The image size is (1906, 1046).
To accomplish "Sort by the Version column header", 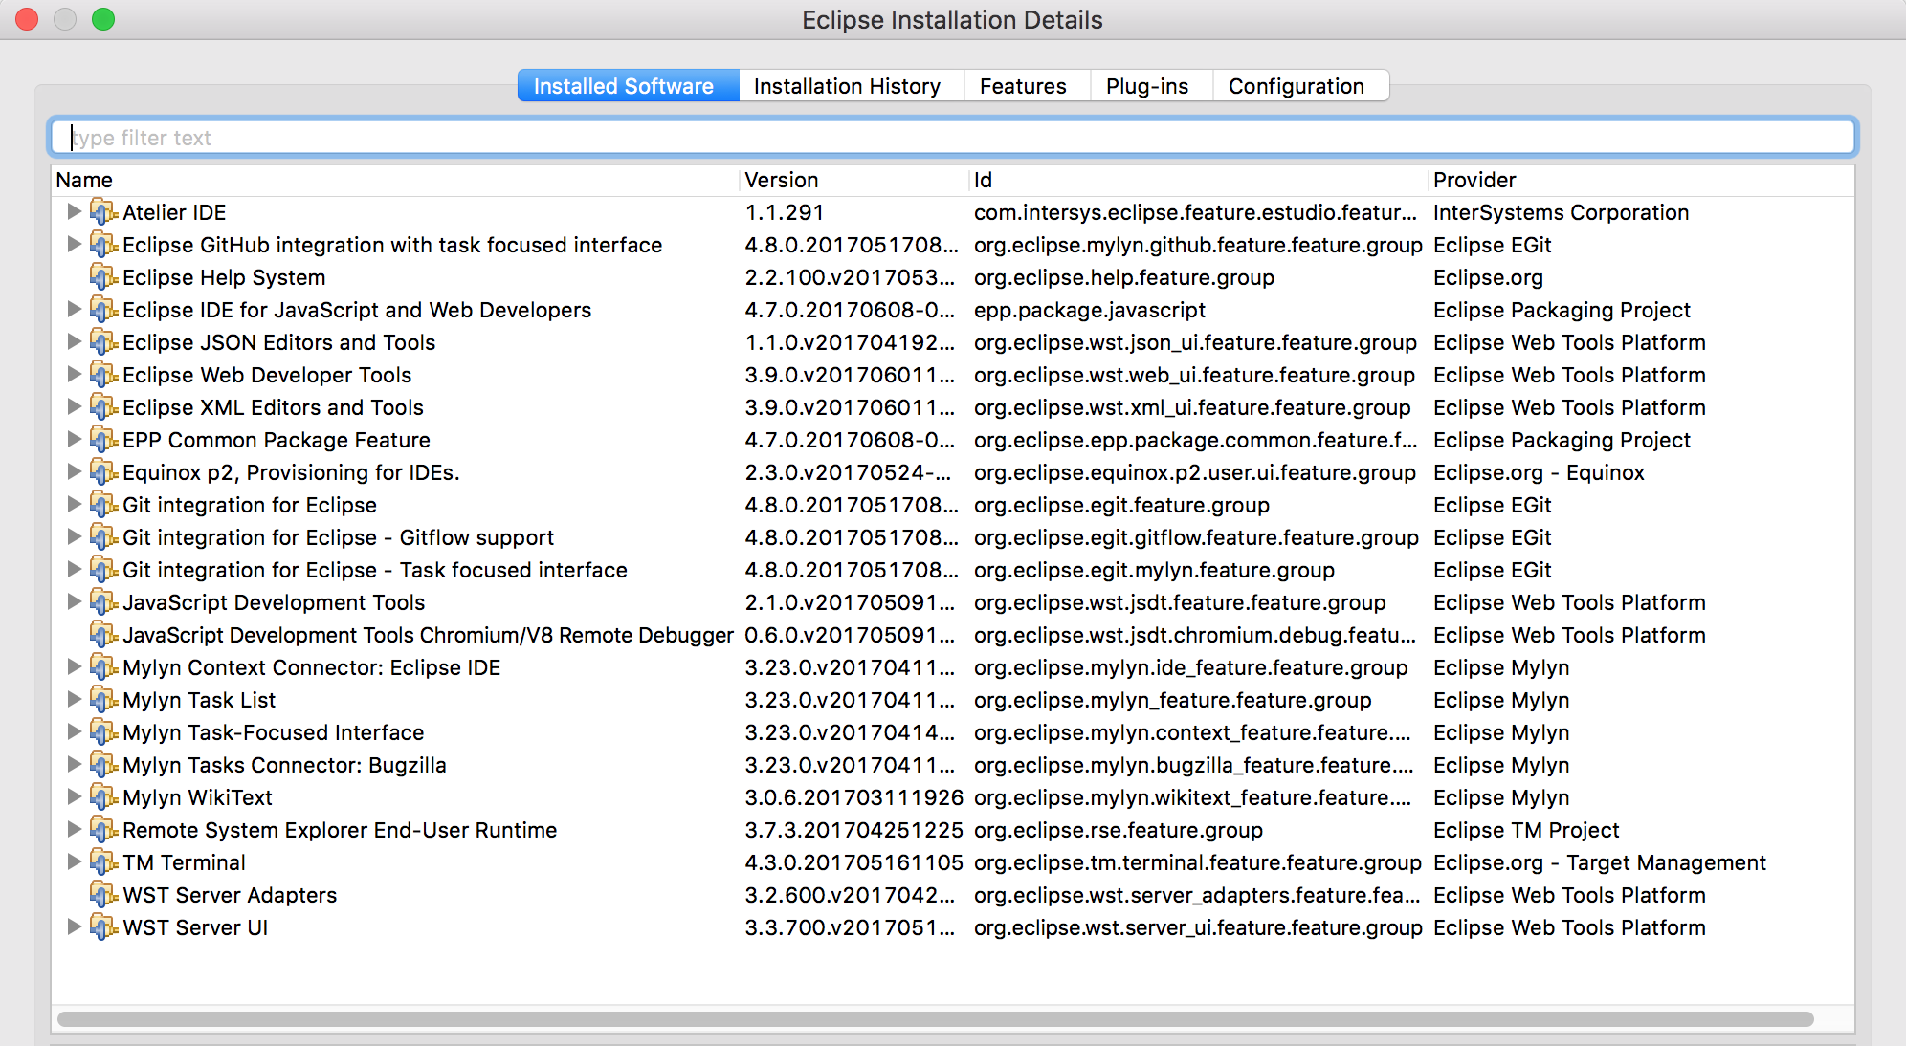I will tap(782, 180).
